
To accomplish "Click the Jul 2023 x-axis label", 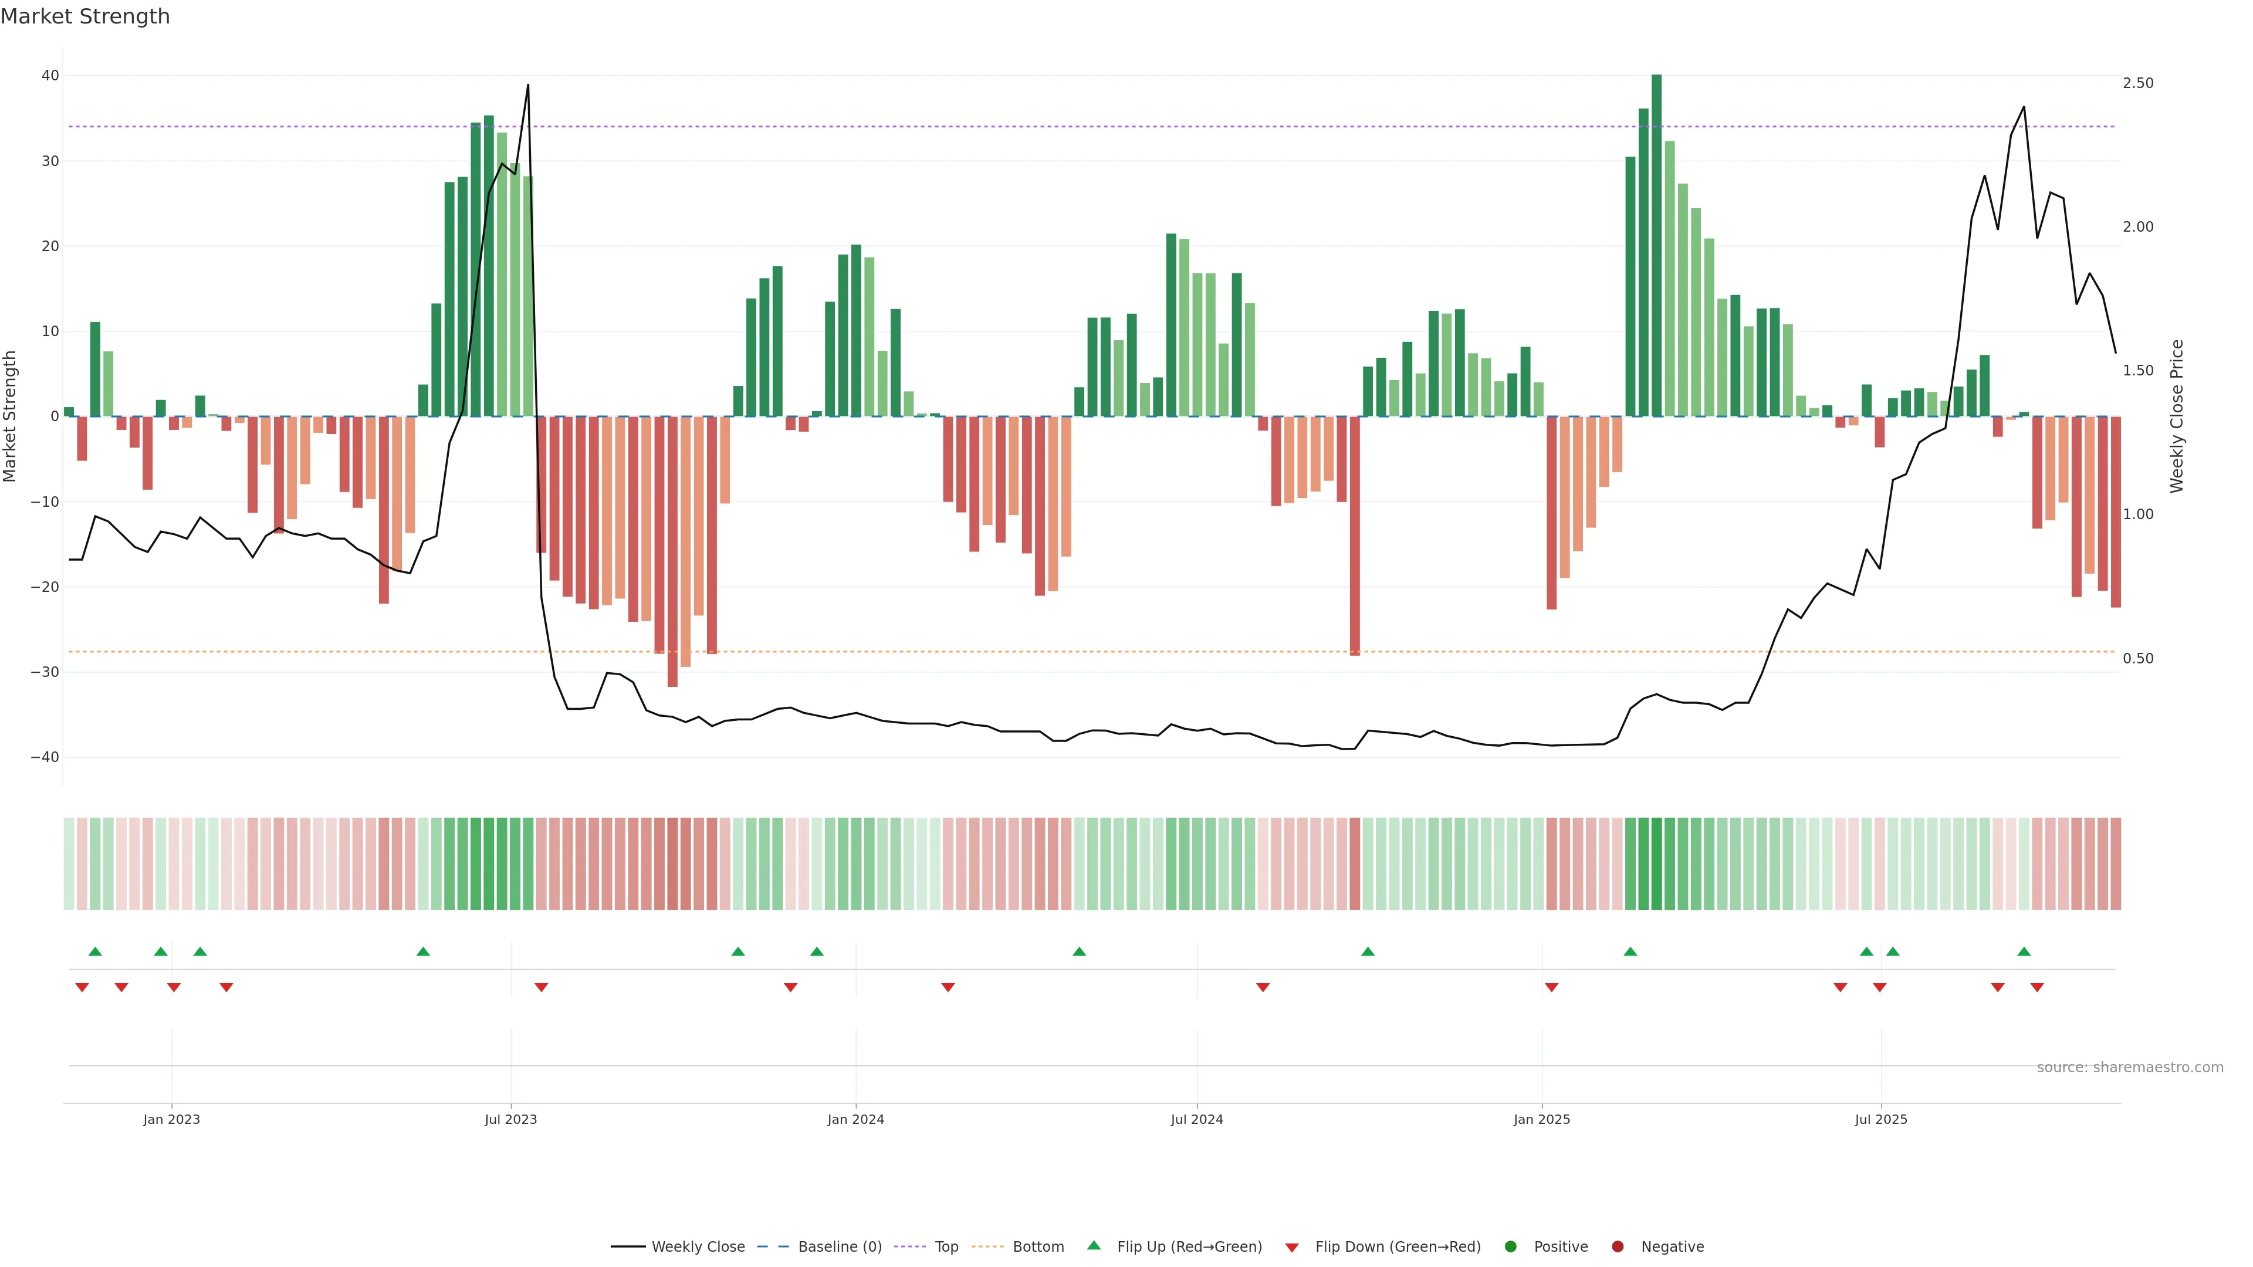I will pyautogui.click(x=511, y=1119).
